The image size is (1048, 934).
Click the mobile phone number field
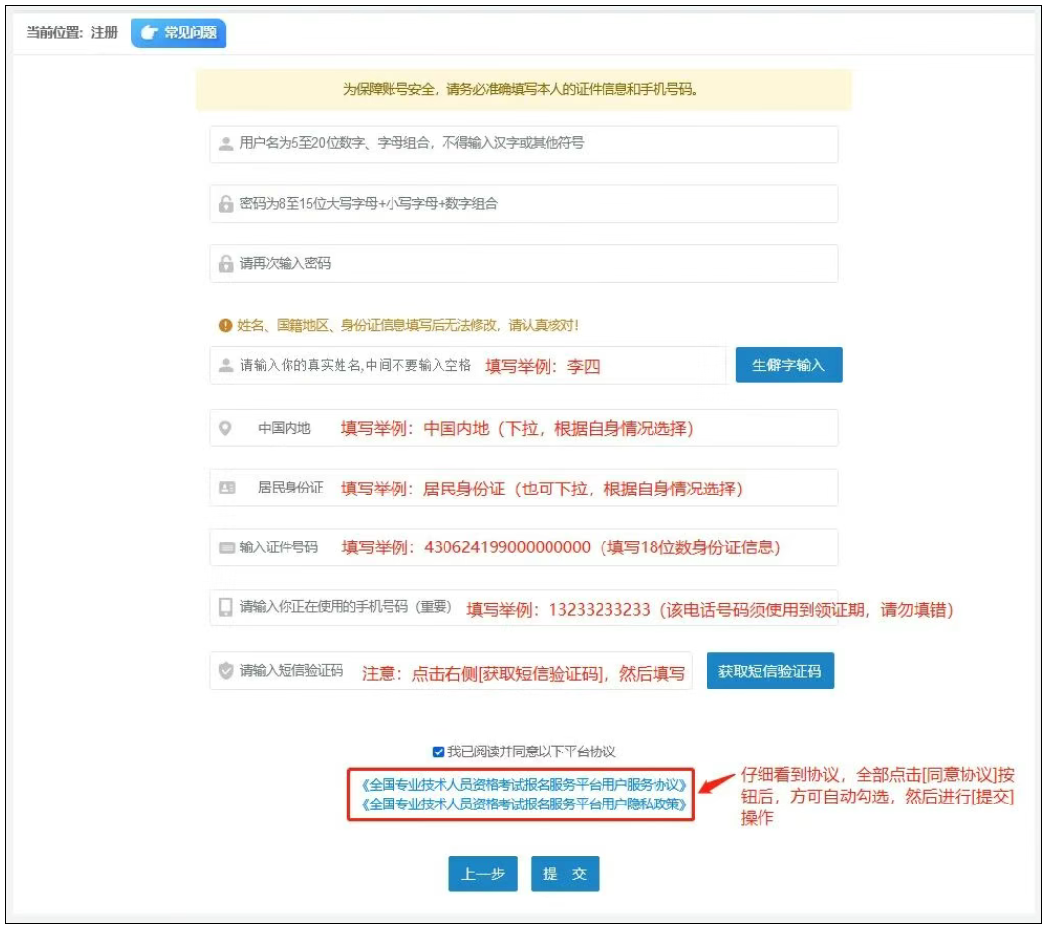click(x=523, y=607)
